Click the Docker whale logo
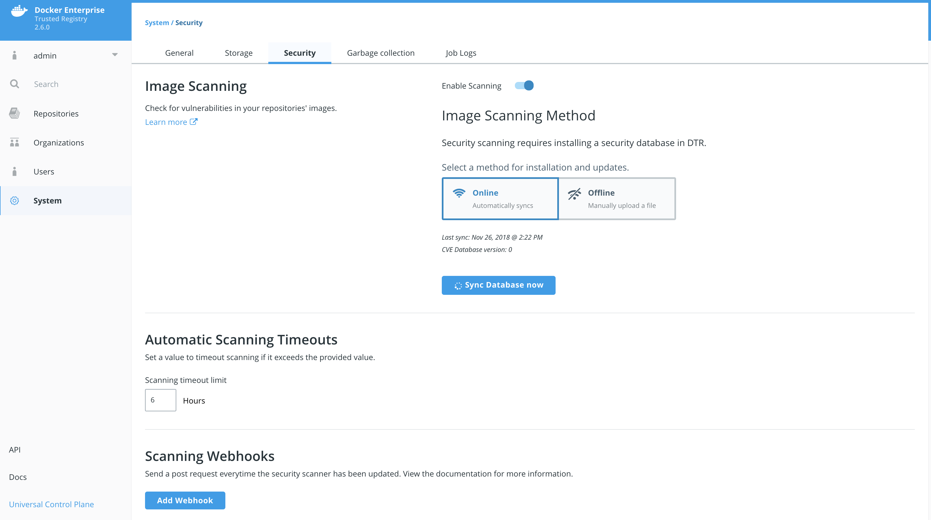Image resolution: width=931 pixels, height=520 pixels. [x=19, y=11]
